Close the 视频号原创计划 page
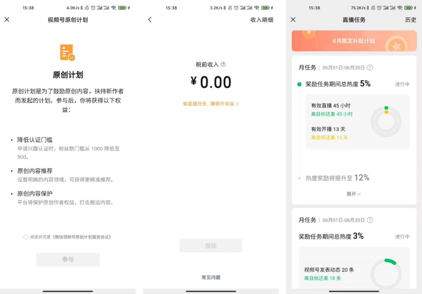The width and height of the screenshot is (422, 294). (7, 20)
